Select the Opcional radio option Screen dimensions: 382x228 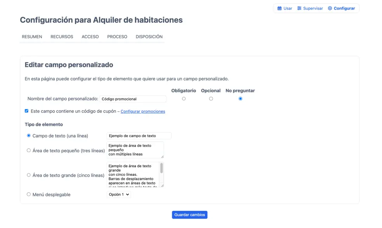[x=211, y=99]
